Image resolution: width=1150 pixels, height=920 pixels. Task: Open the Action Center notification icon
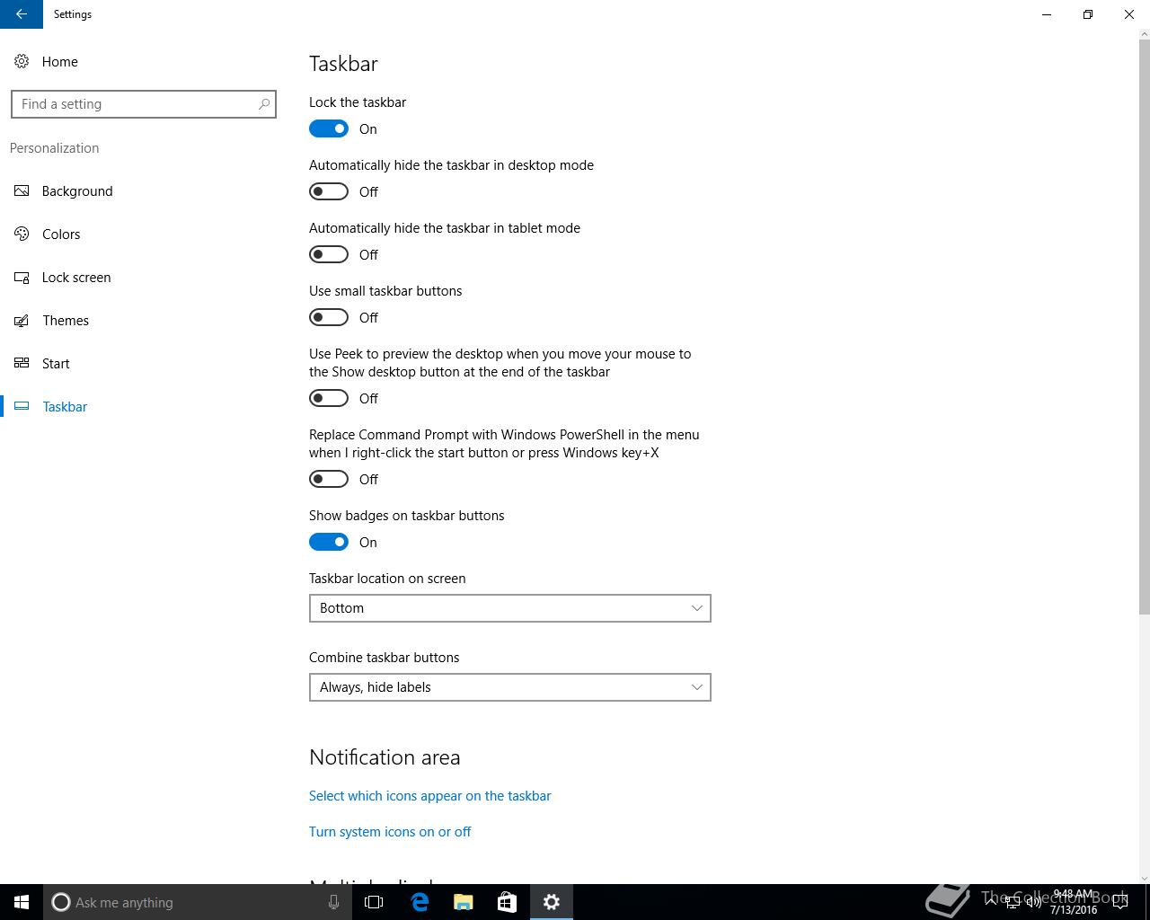pos(1119,902)
